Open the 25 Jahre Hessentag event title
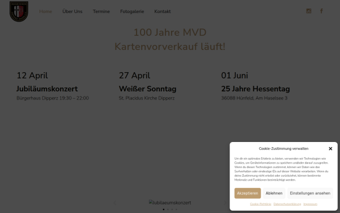The height and width of the screenshot is (213, 340). click(x=256, y=89)
